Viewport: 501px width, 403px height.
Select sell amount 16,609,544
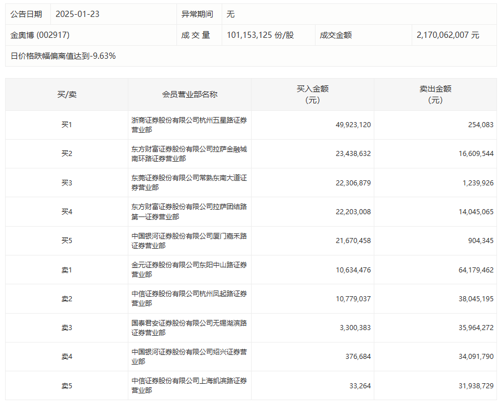click(x=476, y=154)
